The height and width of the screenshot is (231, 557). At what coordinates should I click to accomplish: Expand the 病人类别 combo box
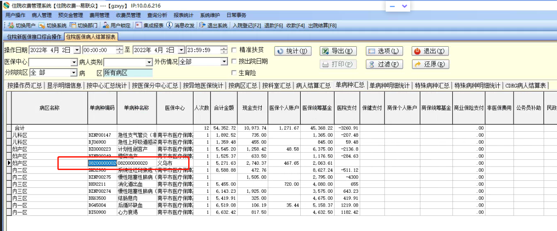pos(149,62)
